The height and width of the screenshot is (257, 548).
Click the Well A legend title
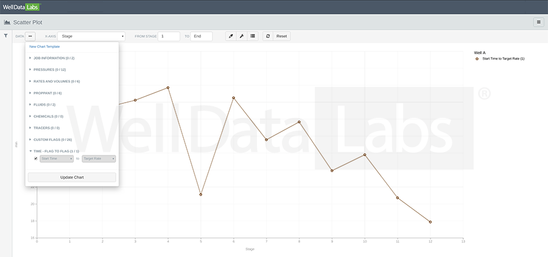pyautogui.click(x=480, y=53)
